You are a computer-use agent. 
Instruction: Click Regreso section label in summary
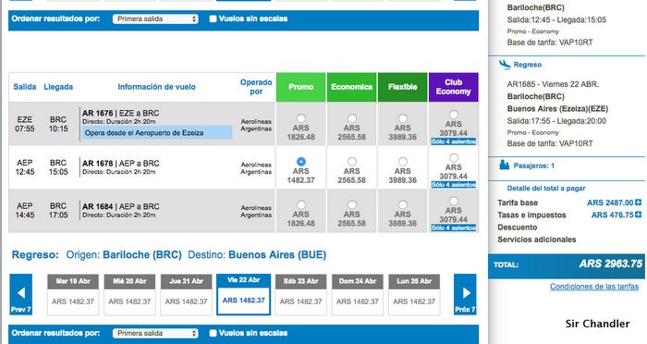click(x=528, y=65)
